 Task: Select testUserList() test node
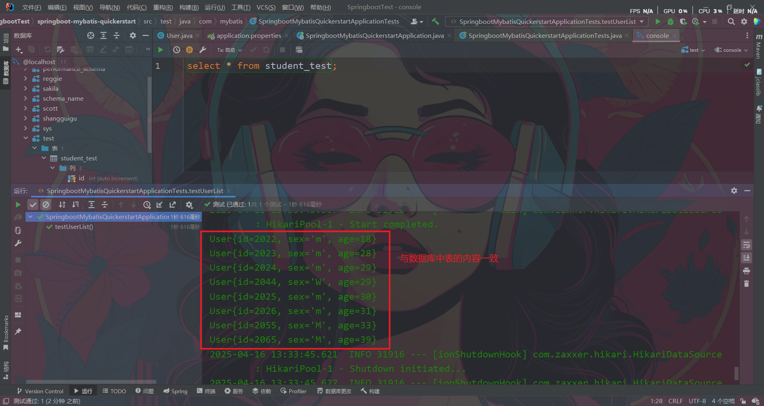(x=74, y=227)
